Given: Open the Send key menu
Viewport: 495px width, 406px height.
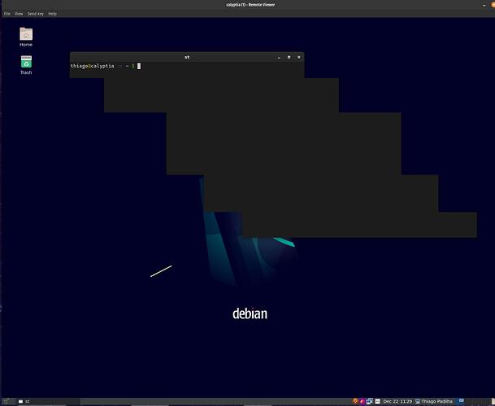Looking at the screenshot, I should 35,14.
